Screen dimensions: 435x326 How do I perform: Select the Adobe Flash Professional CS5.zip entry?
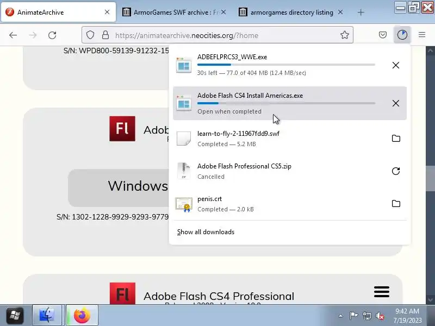(290, 171)
